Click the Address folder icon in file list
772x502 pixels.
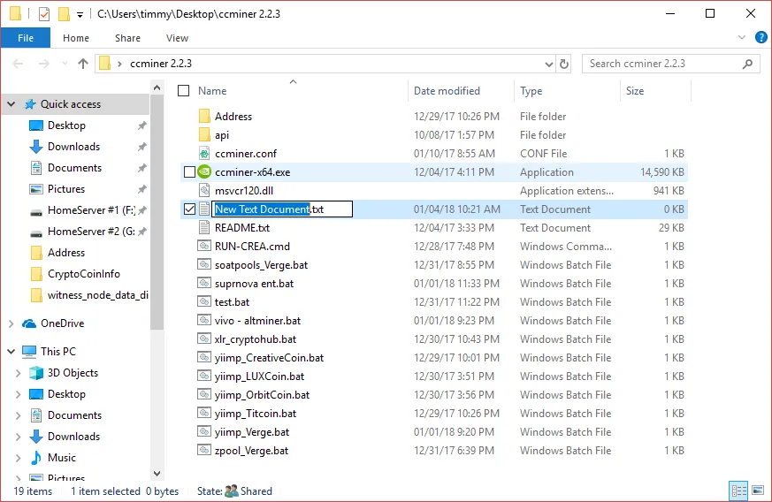tap(204, 116)
